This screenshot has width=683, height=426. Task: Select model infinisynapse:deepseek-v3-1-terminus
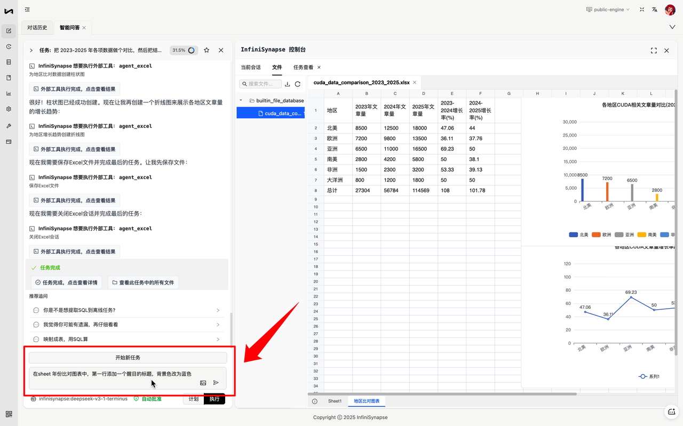click(x=80, y=398)
